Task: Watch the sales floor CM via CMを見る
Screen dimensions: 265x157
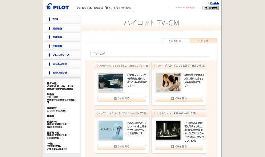Action: (179, 99)
